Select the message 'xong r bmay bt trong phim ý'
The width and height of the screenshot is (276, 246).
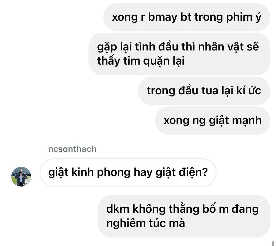(x=187, y=17)
